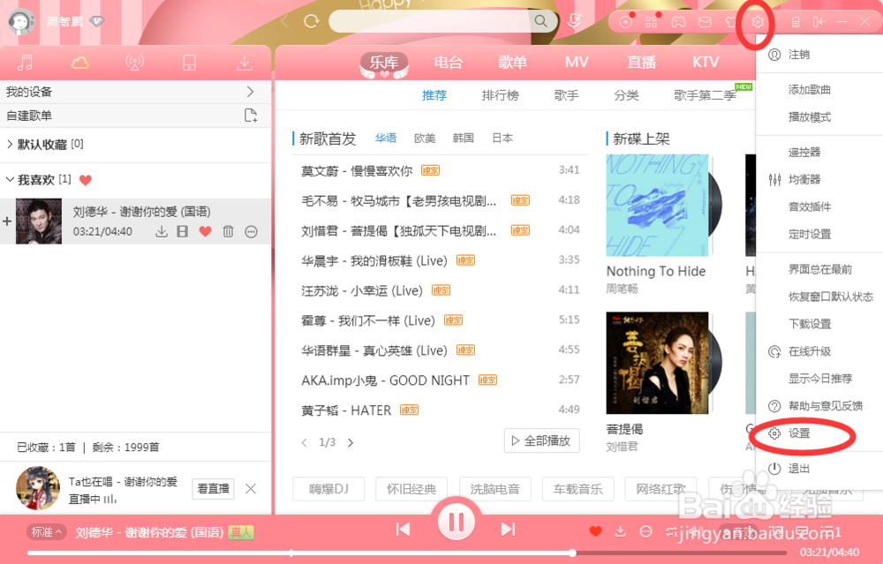The width and height of the screenshot is (883, 564).
Task: Switch to the 电台 tab
Action: (449, 62)
